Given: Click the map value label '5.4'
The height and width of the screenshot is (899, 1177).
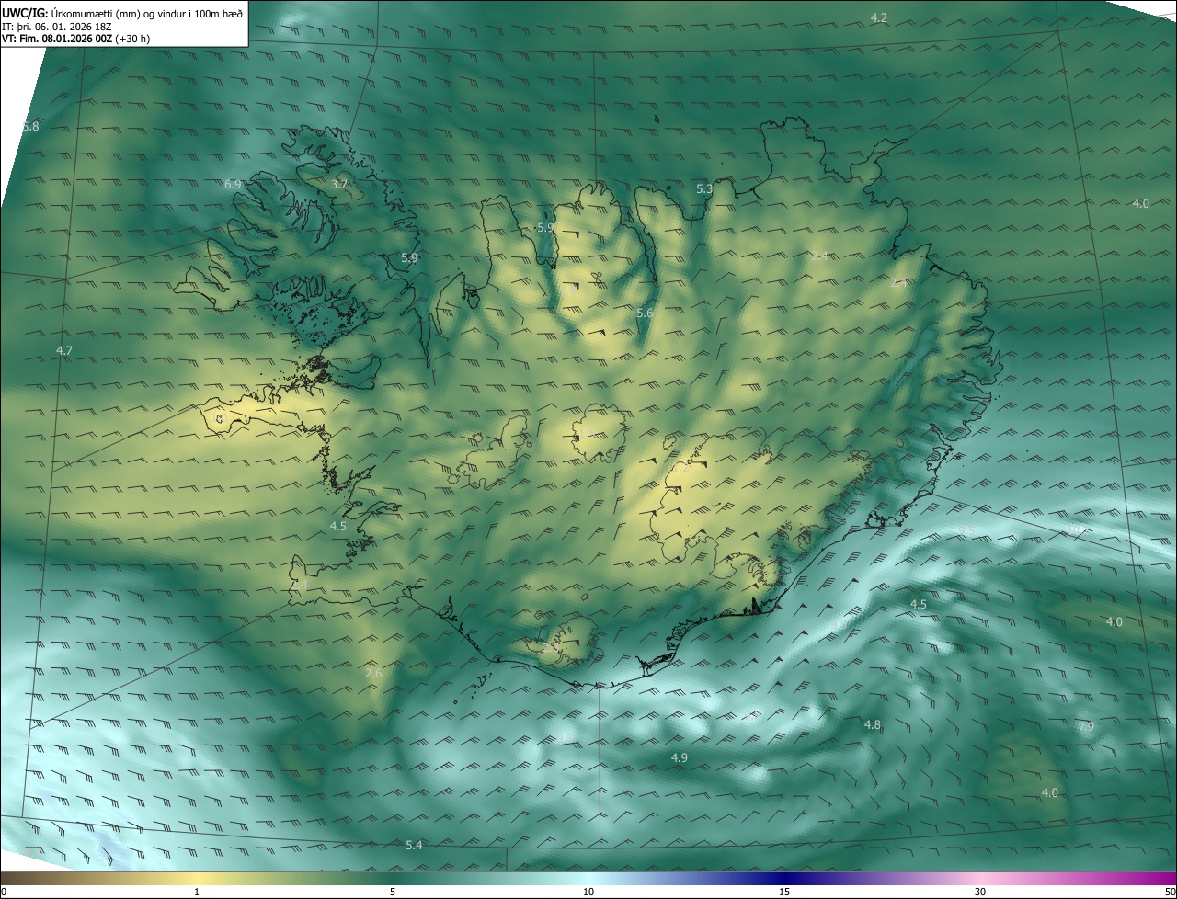Looking at the screenshot, I should [414, 846].
